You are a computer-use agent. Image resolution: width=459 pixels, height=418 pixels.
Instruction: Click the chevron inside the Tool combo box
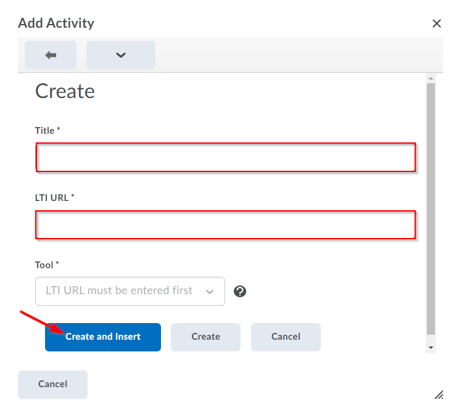[210, 292]
